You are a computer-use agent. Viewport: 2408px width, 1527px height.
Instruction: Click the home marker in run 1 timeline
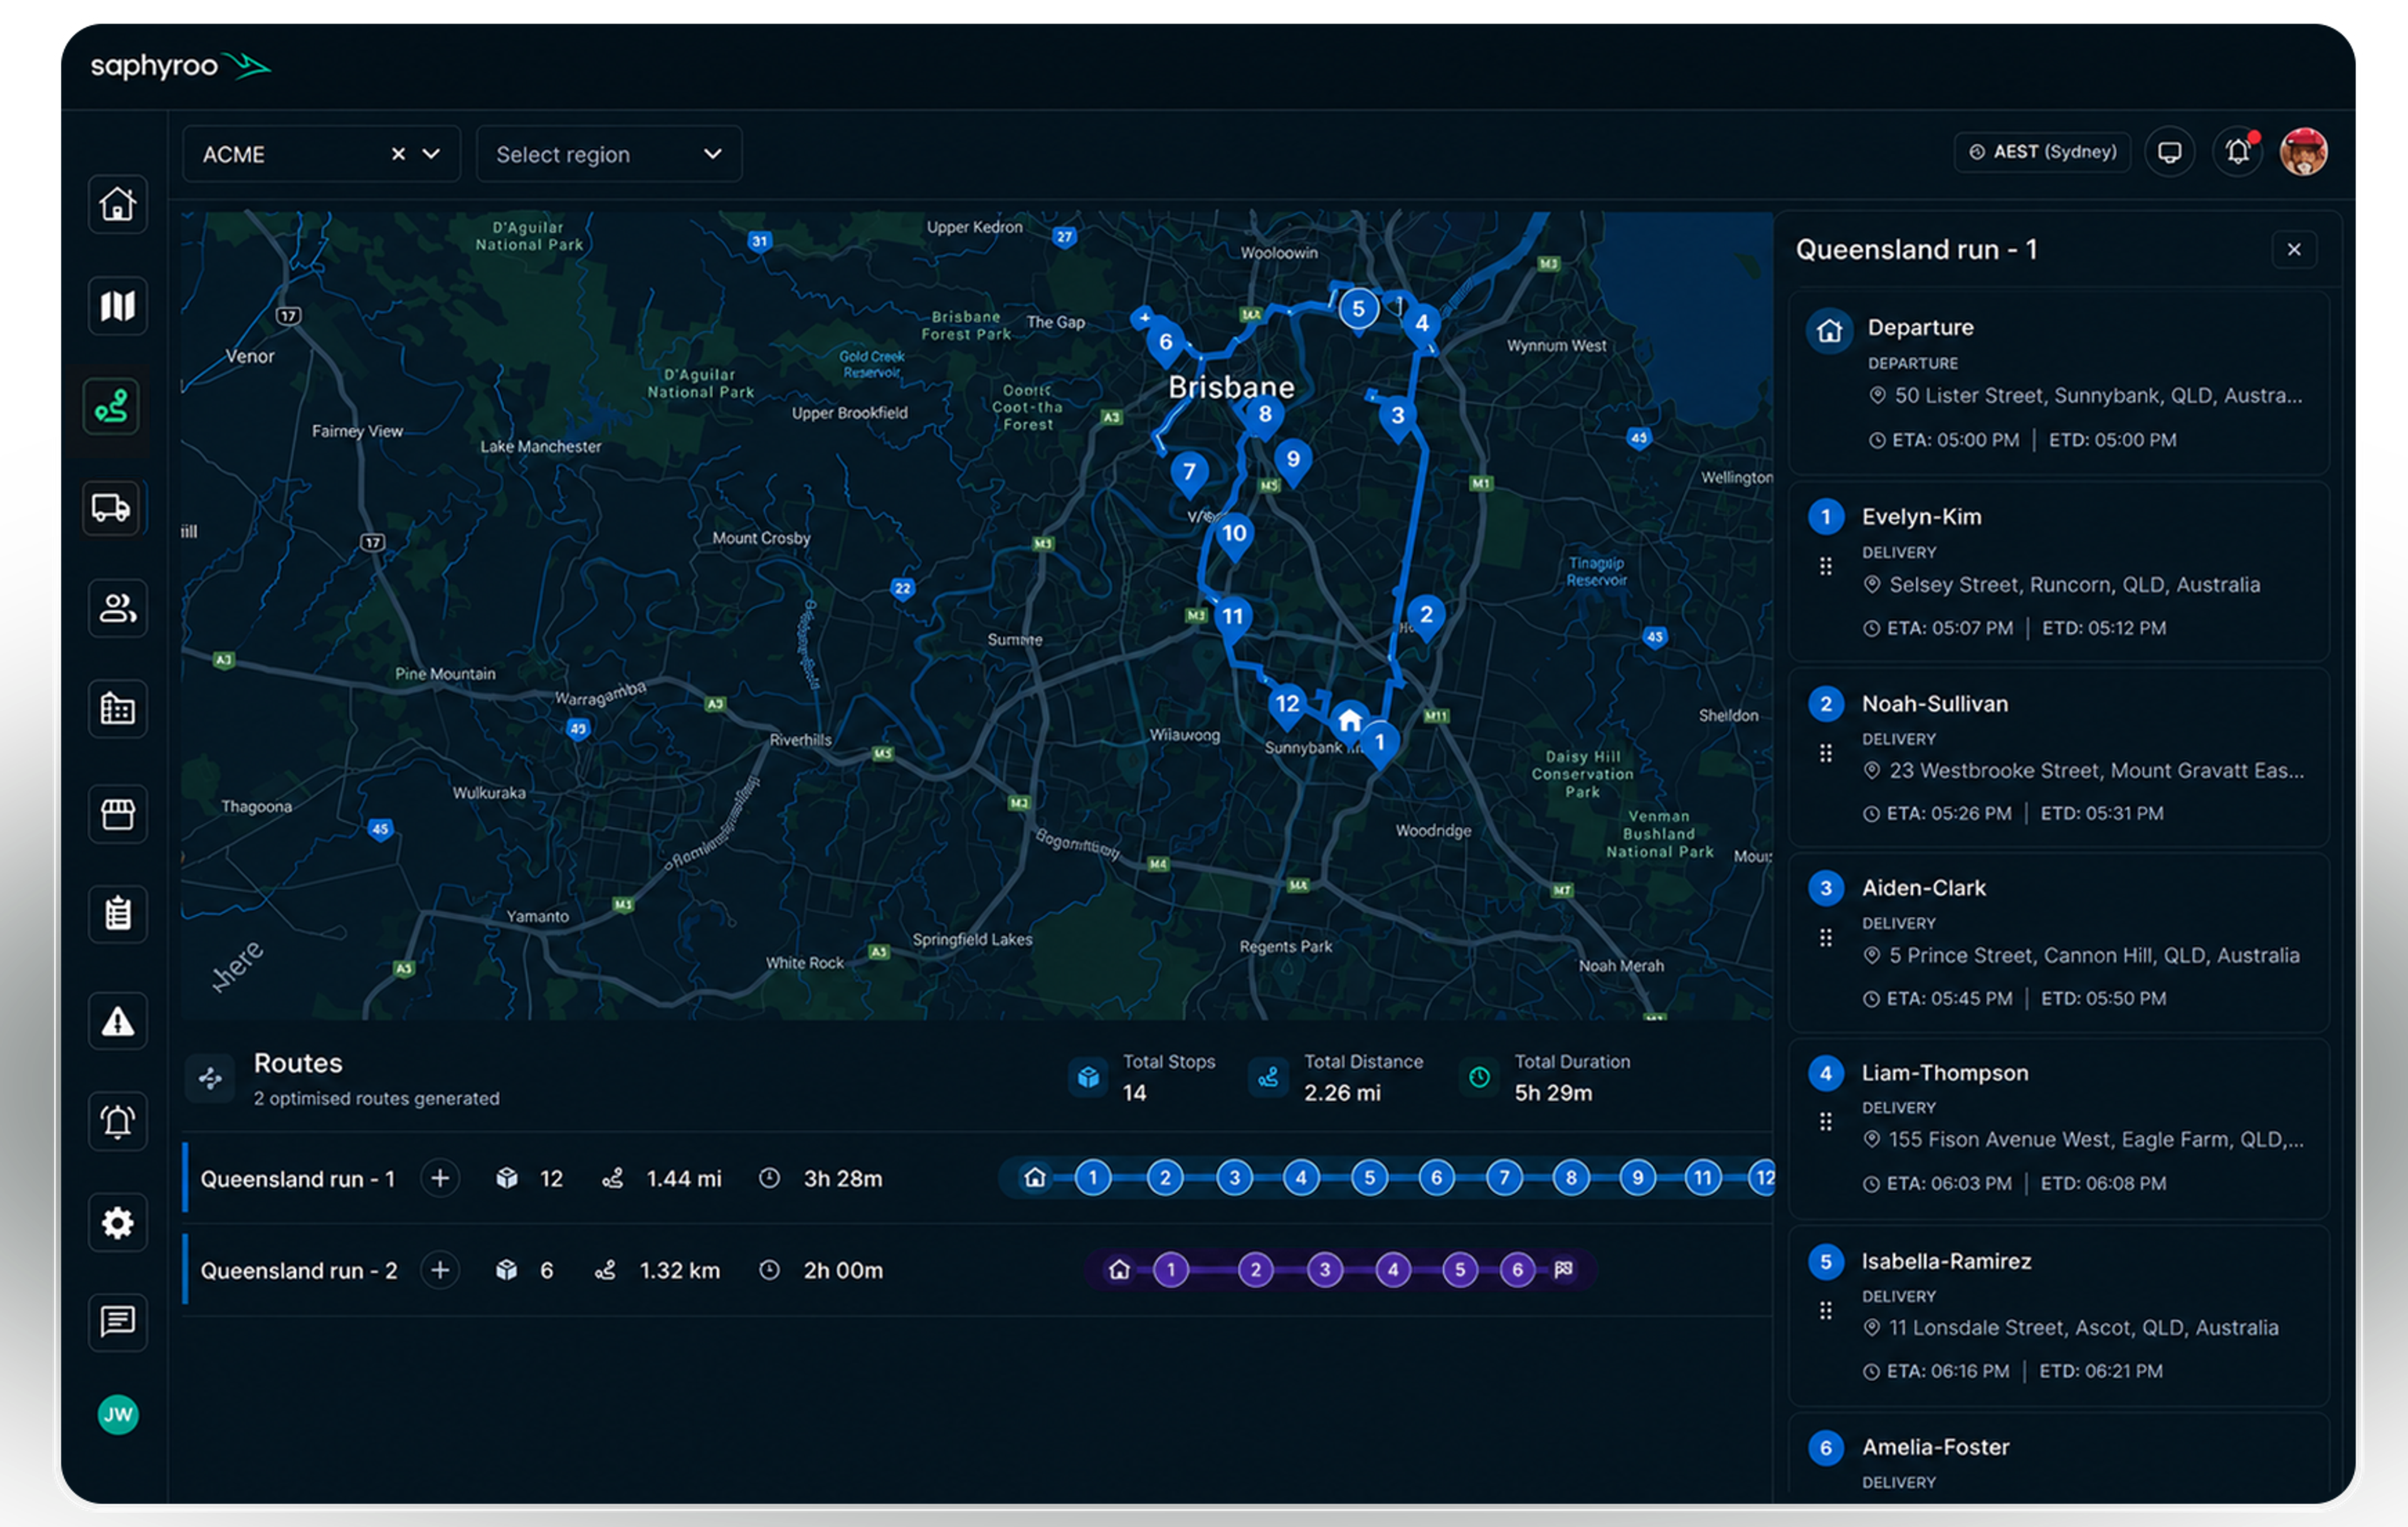[x=1035, y=1178]
